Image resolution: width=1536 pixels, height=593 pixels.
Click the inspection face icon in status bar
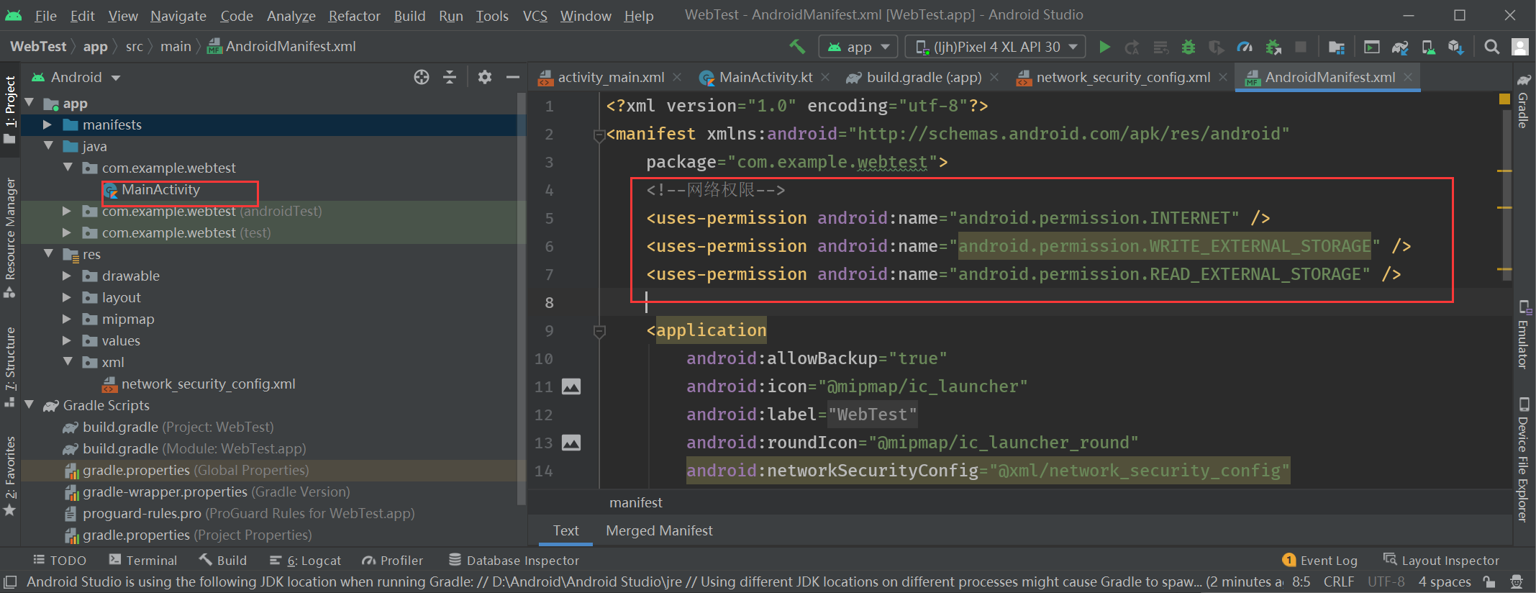(x=1517, y=581)
